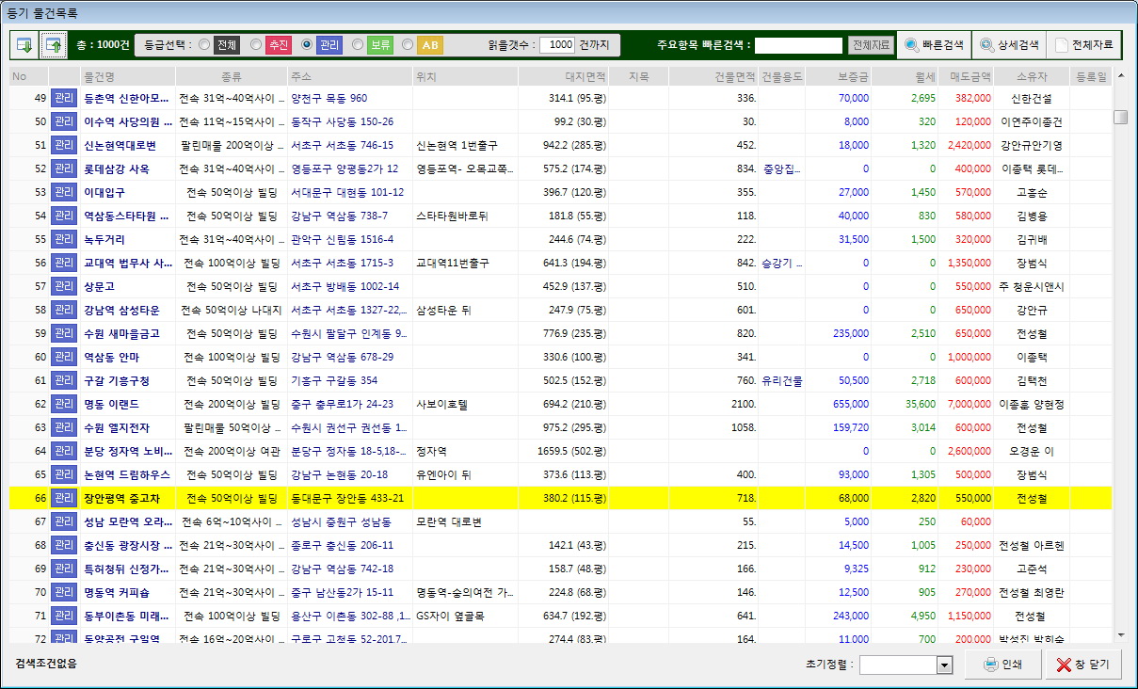Click the 주요항목 빠른검색 input field
Screen dimensions: 1138x689
pyautogui.click(x=798, y=45)
